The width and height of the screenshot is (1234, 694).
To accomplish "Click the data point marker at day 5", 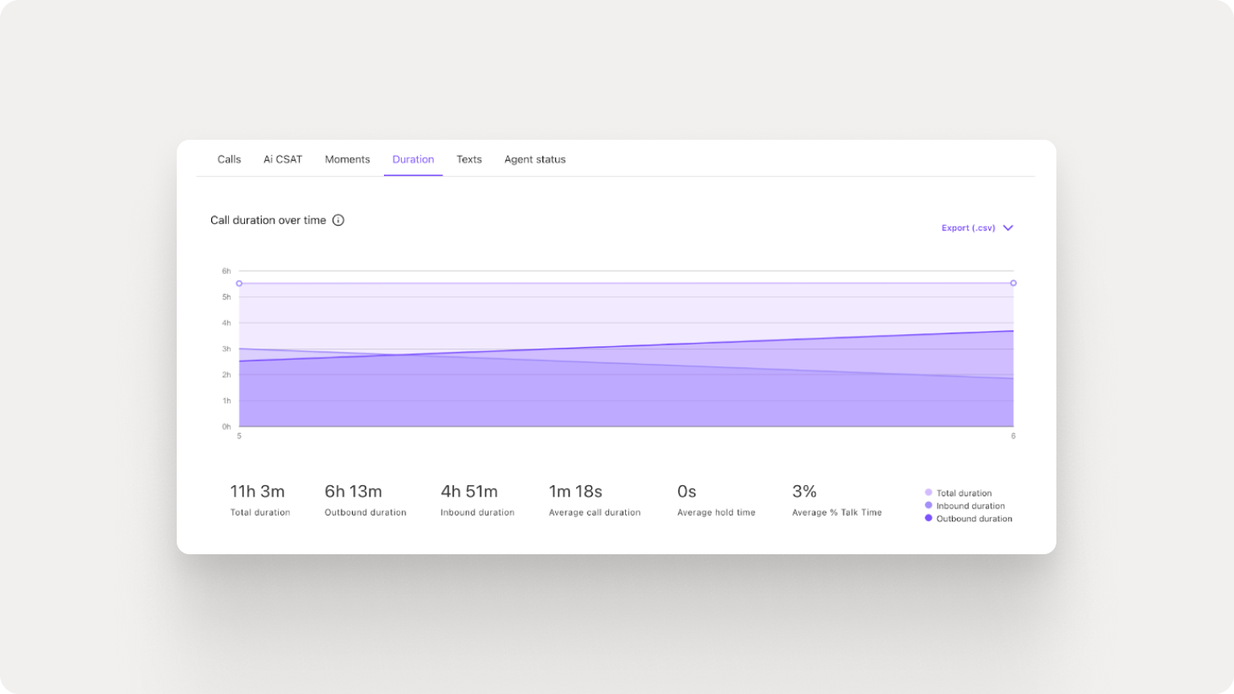I will 239,283.
